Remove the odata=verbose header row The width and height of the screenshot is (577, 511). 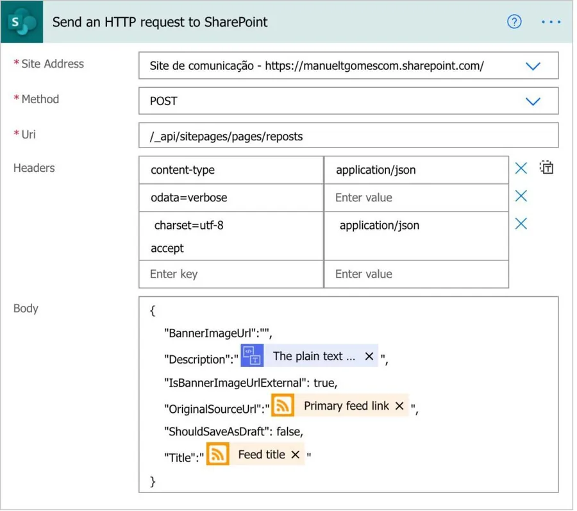coord(521,196)
